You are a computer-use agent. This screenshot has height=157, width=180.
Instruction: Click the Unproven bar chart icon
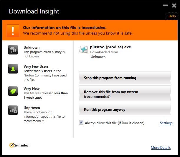click(x=13, y=110)
